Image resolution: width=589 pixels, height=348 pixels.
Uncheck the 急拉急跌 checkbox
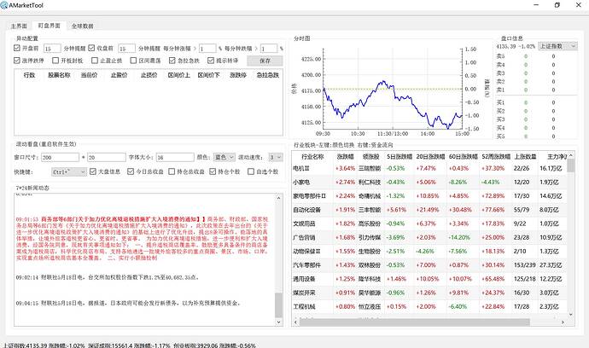click(172, 60)
